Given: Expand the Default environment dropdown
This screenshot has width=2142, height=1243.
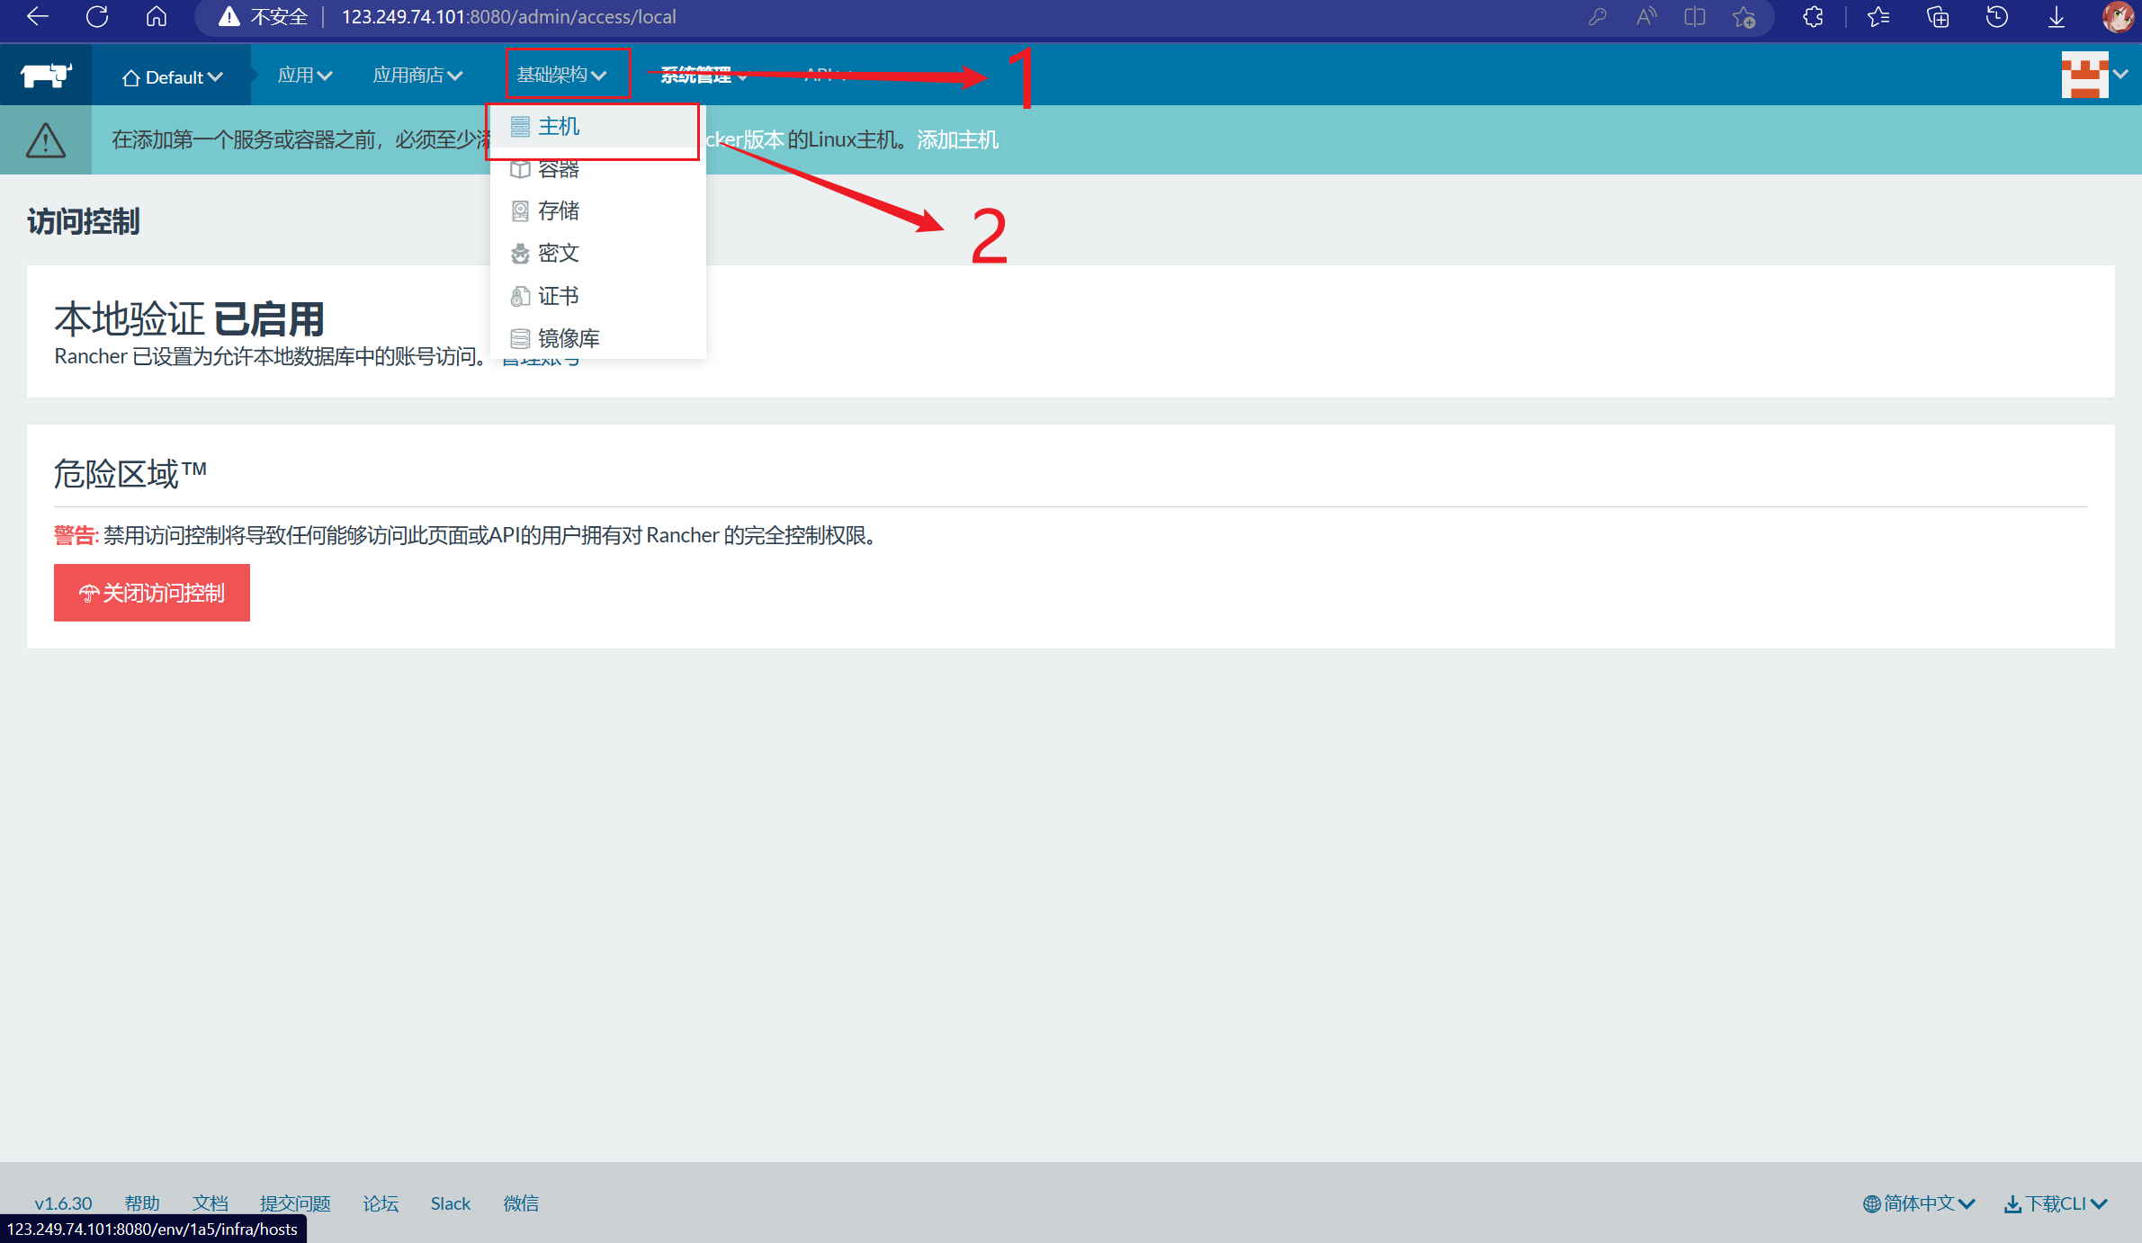Looking at the screenshot, I should coord(172,77).
